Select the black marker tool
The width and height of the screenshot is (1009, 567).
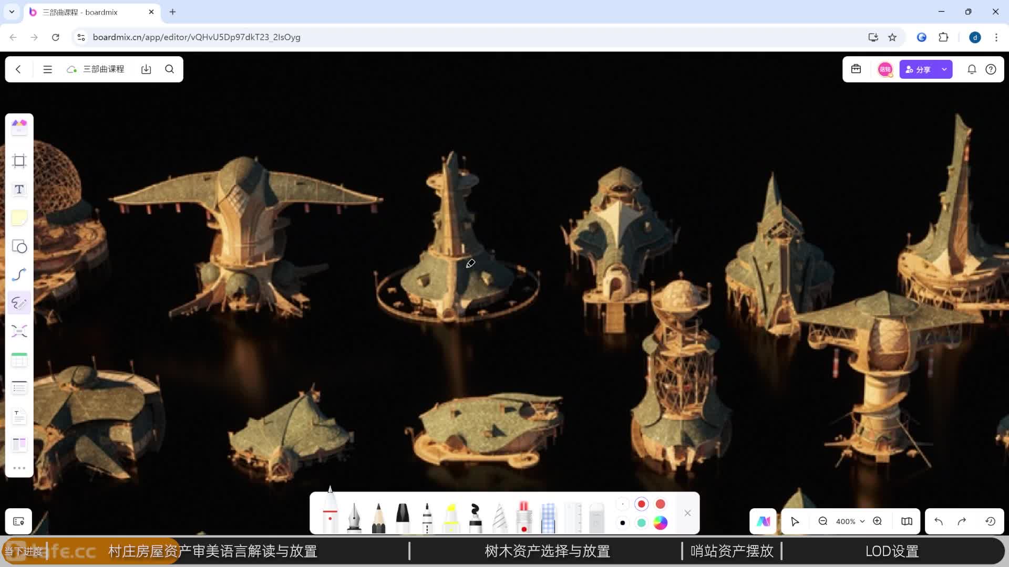[403, 518]
